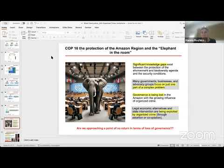224x168 pixels.
Task: Open the Review tab
Action: 88,28
